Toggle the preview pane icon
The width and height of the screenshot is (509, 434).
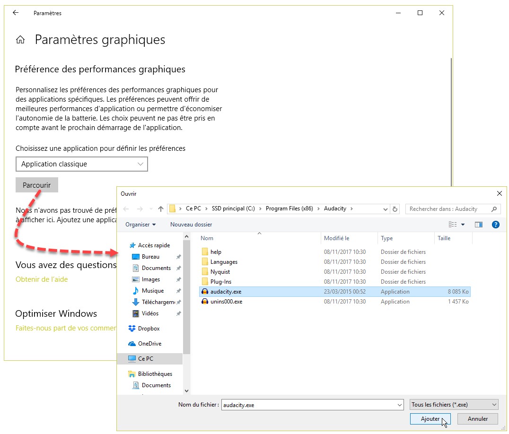(478, 225)
